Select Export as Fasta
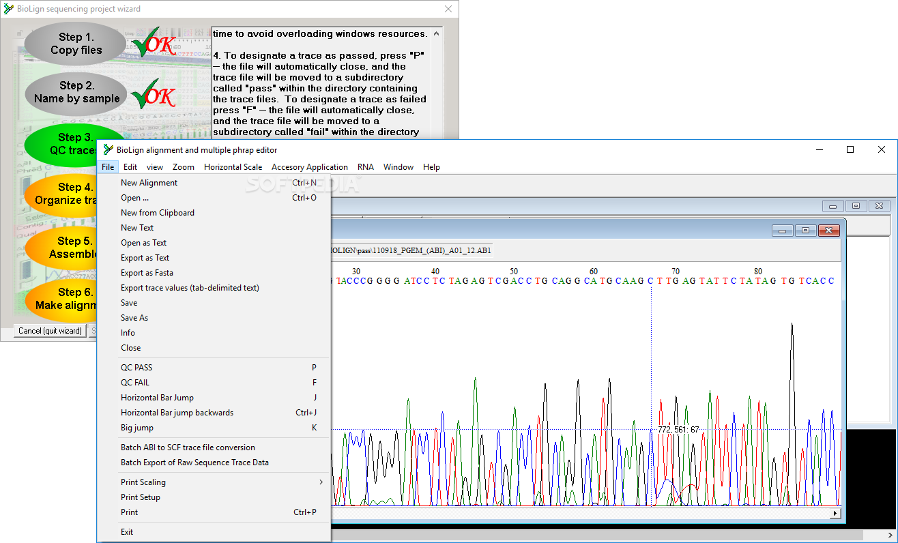 click(214, 273)
